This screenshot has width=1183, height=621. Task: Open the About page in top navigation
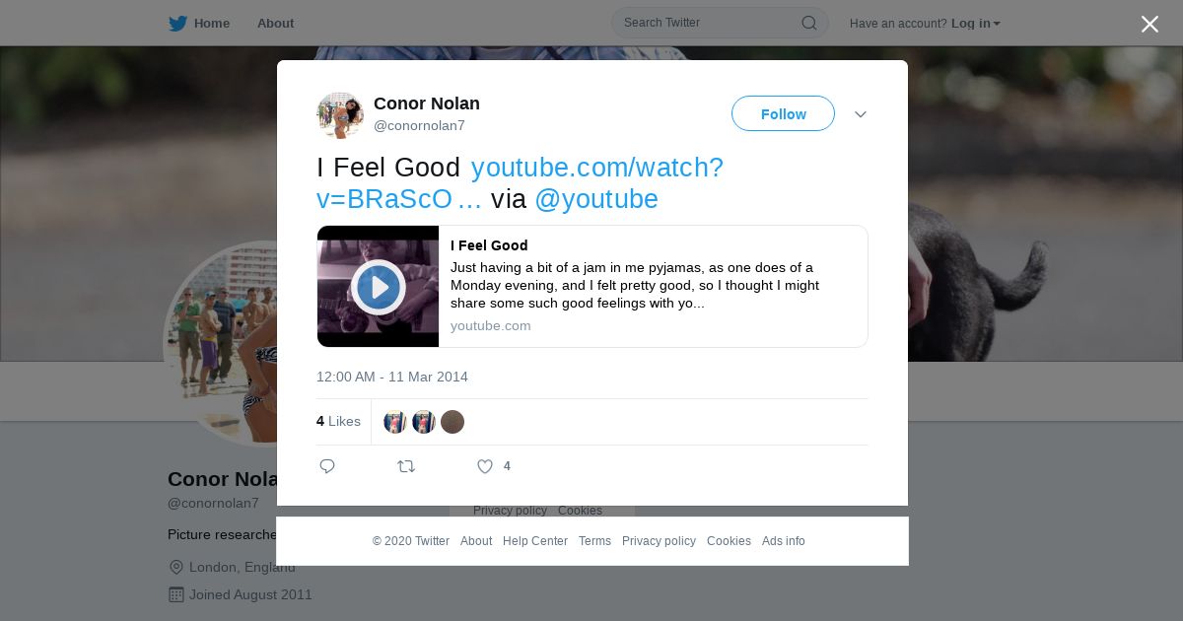[x=275, y=24]
